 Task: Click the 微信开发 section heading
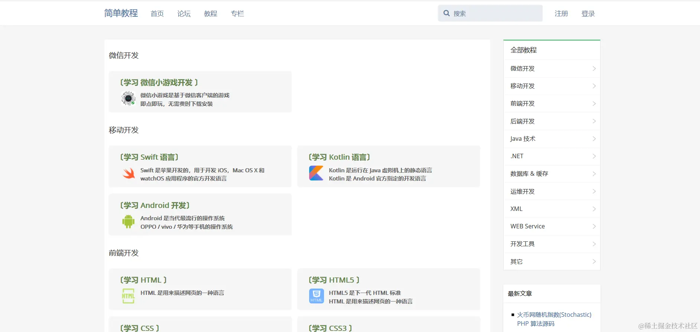coord(124,55)
